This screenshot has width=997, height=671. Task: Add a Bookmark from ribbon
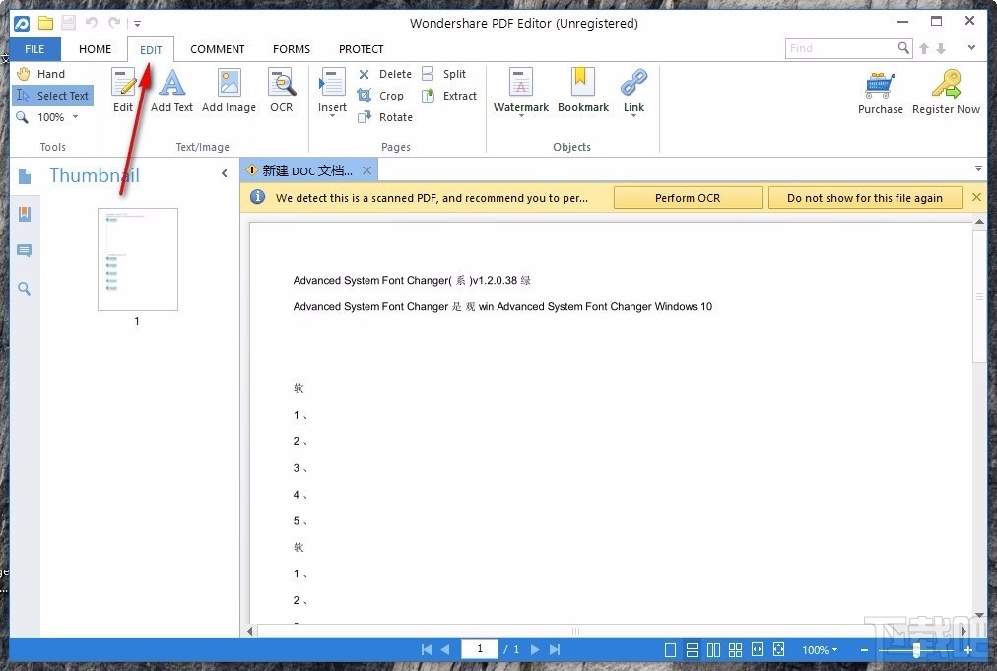pos(583,91)
